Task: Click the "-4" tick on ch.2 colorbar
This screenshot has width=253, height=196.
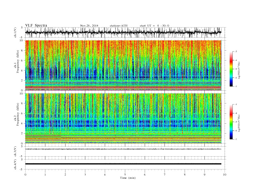Action: tap(235, 113)
